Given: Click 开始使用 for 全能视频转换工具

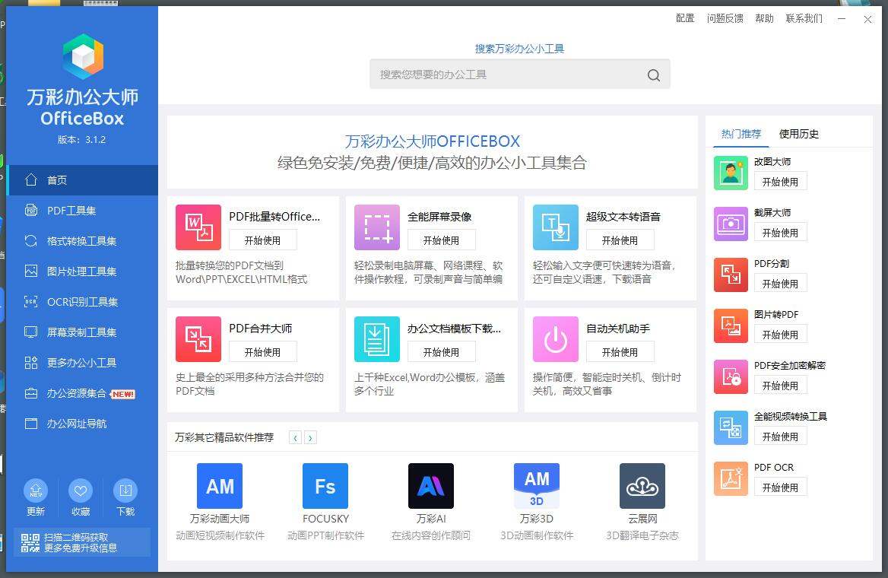Looking at the screenshot, I should point(780,437).
